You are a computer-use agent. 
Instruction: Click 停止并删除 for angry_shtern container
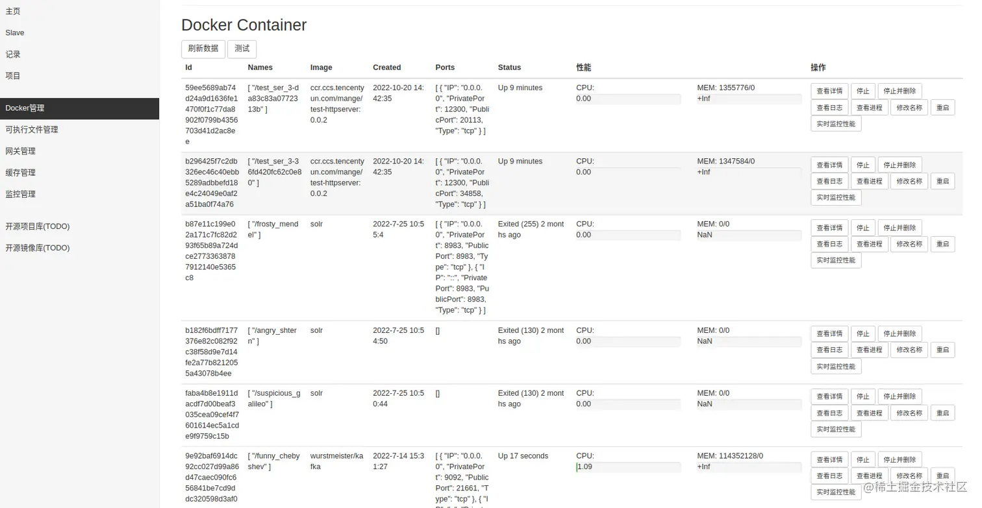pyautogui.click(x=900, y=333)
